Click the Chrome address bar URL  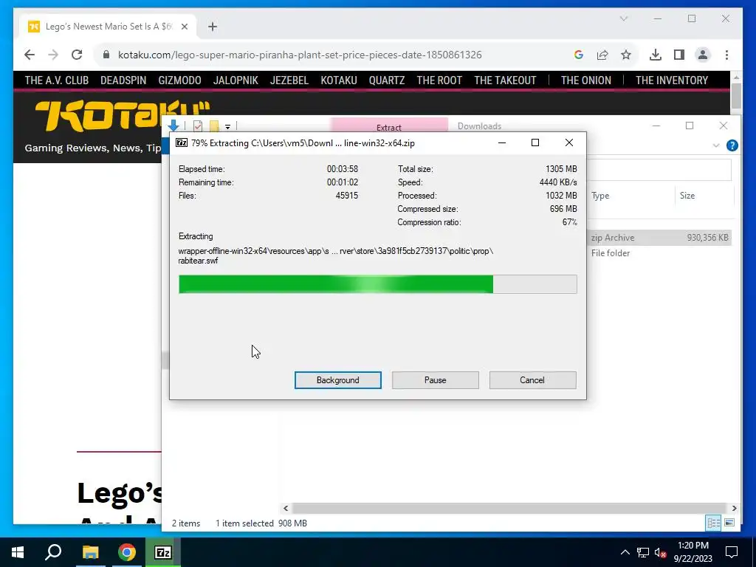pyautogui.click(x=300, y=55)
